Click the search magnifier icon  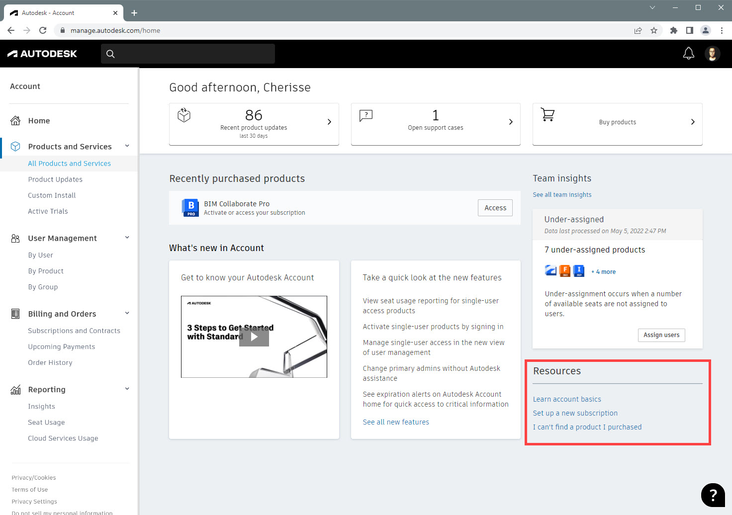coord(110,54)
